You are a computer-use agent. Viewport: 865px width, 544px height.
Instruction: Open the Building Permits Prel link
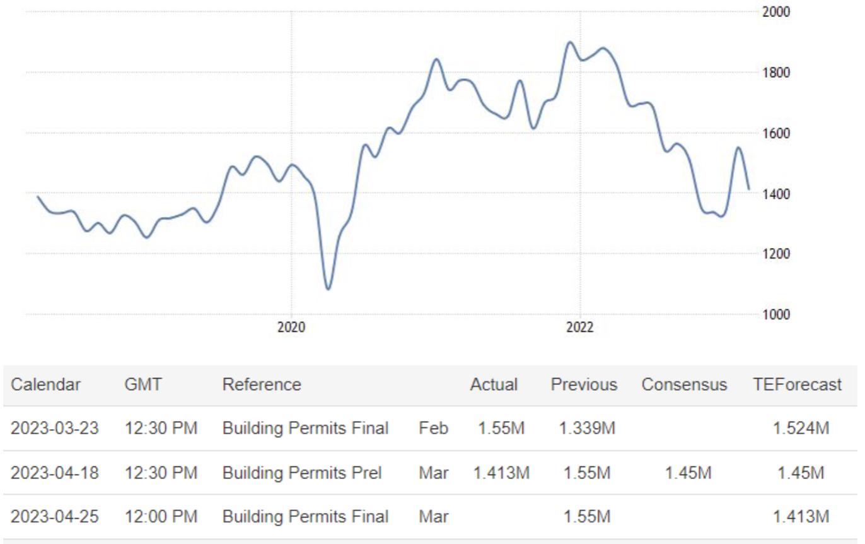(302, 473)
